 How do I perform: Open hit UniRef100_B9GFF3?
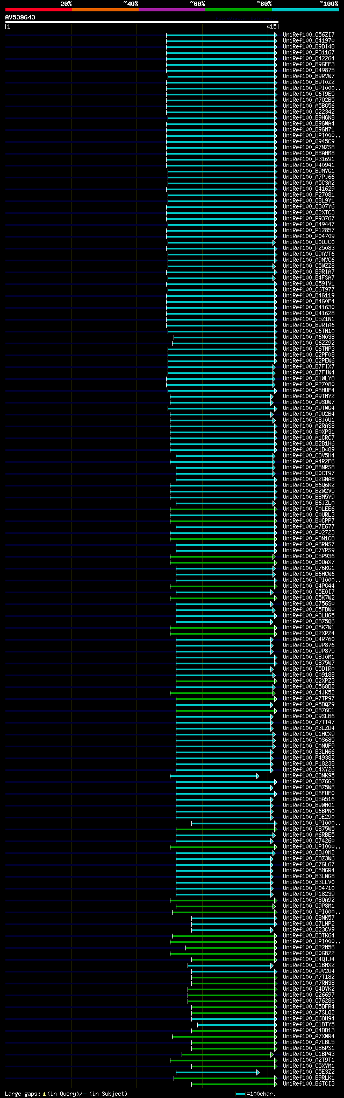pos(309,64)
